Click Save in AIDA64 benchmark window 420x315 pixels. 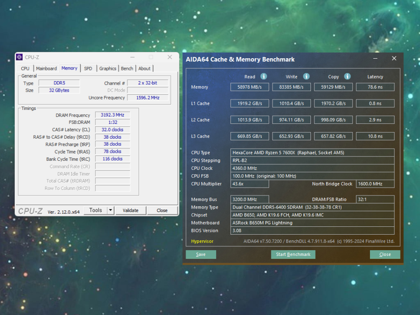pyautogui.click(x=201, y=255)
